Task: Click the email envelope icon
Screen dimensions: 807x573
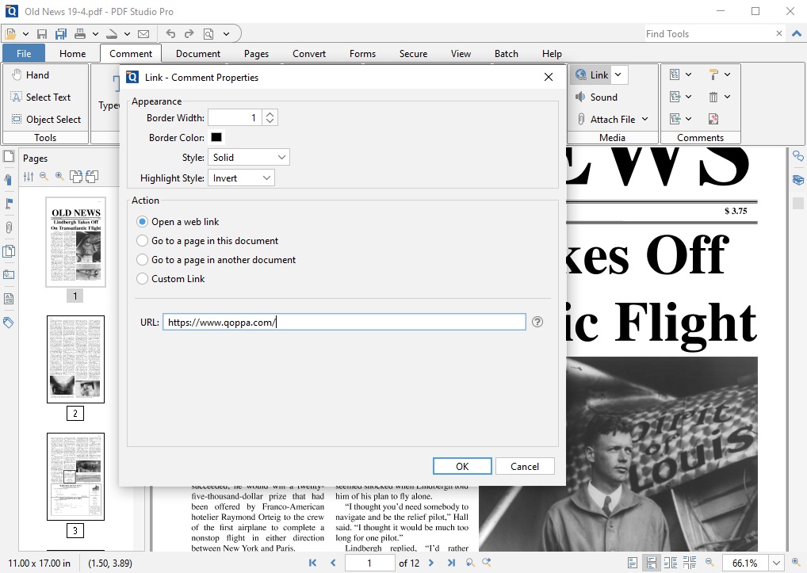Action: click(x=143, y=34)
